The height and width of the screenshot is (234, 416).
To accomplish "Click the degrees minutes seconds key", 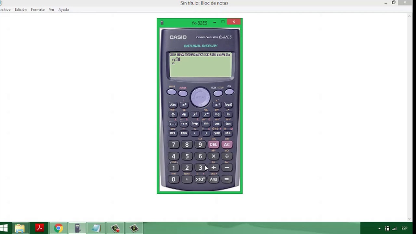I will point(184,124).
